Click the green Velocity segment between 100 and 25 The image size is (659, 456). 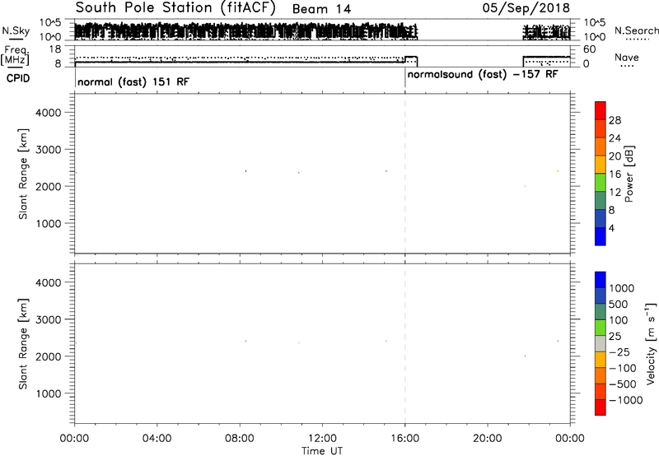tap(601, 328)
